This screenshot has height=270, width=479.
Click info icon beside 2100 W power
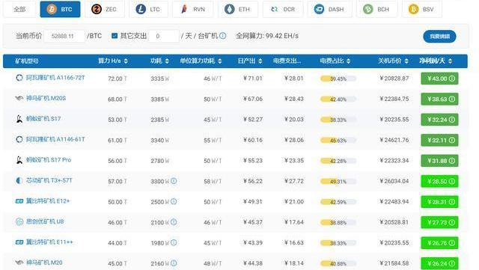pyautogui.click(x=174, y=222)
